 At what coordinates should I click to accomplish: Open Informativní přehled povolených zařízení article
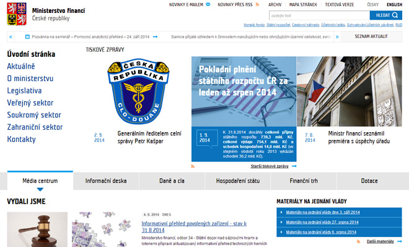tap(194, 227)
